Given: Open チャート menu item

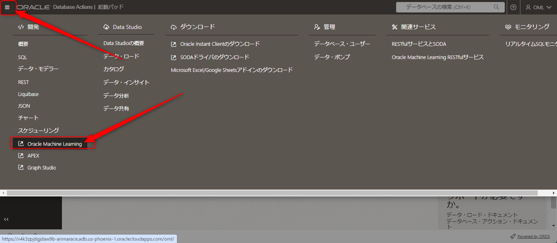Looking at the screenshot, I should pyautogui.click(x=29, y=118).
